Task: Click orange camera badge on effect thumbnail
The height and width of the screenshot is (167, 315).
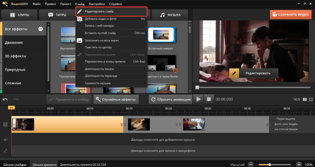Action: click(x=175, y=71)
